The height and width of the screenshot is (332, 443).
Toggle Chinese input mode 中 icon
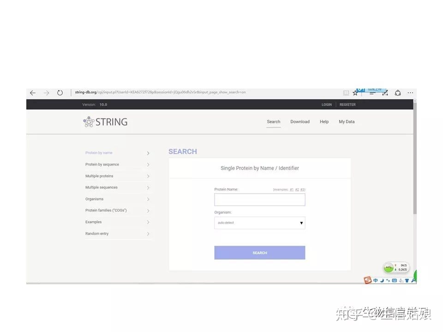pos(376,280)
